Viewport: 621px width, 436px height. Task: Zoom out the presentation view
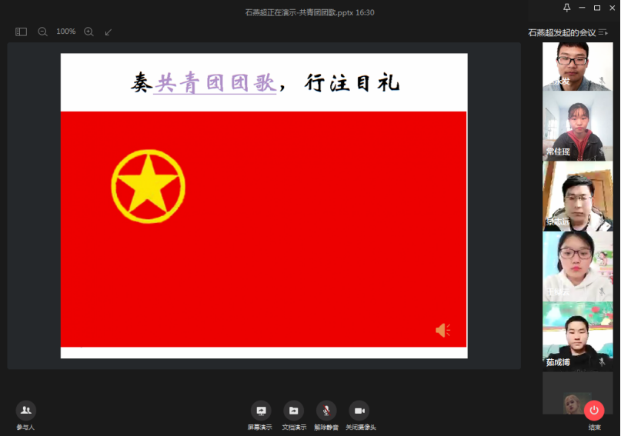[42, 32]
